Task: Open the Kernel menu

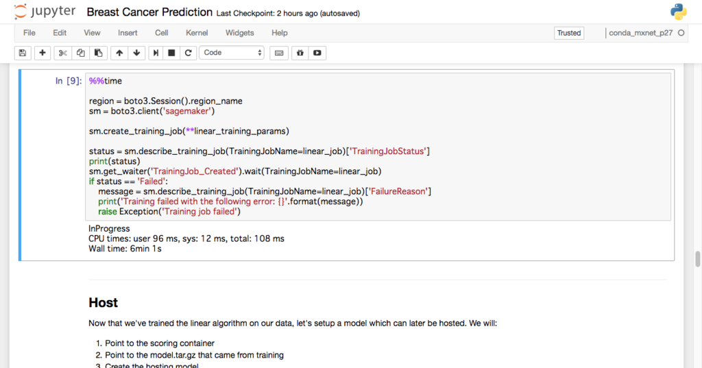Action: [197, 33]
